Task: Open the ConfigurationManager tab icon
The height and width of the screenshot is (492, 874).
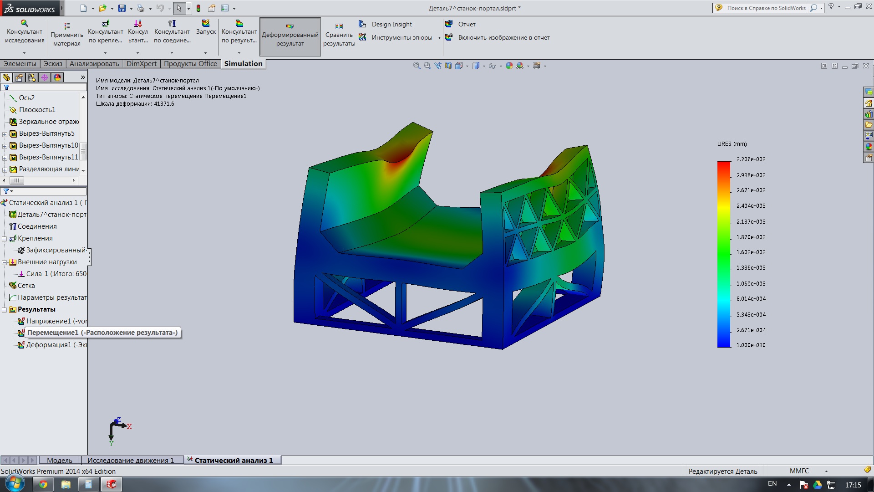Action: coord(32,77)
